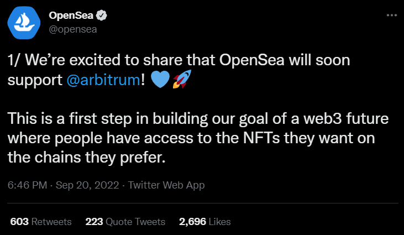
Task: Follow the @arbitrum mention link
Action: 103,80
